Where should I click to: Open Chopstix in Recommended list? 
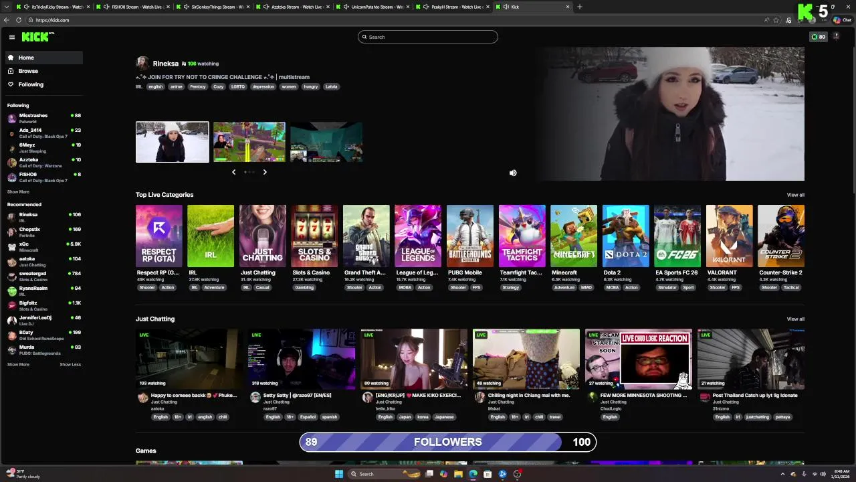pyautogui.click(x=44, y=232)
